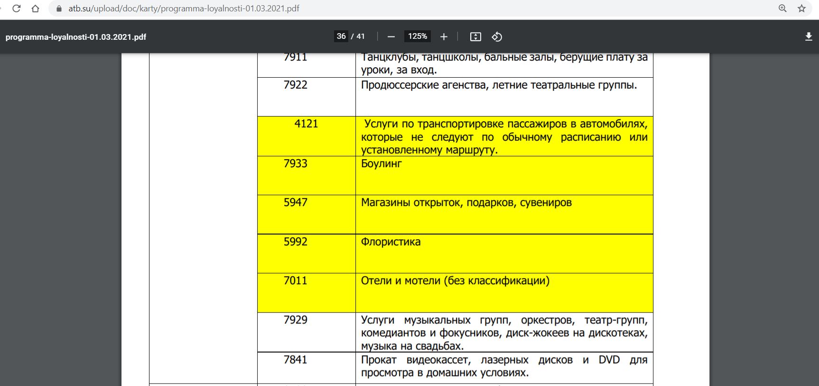This screenshot has height=386, width=819.
Task: Select the highlighted code 5947
Action: coord(296,202)
